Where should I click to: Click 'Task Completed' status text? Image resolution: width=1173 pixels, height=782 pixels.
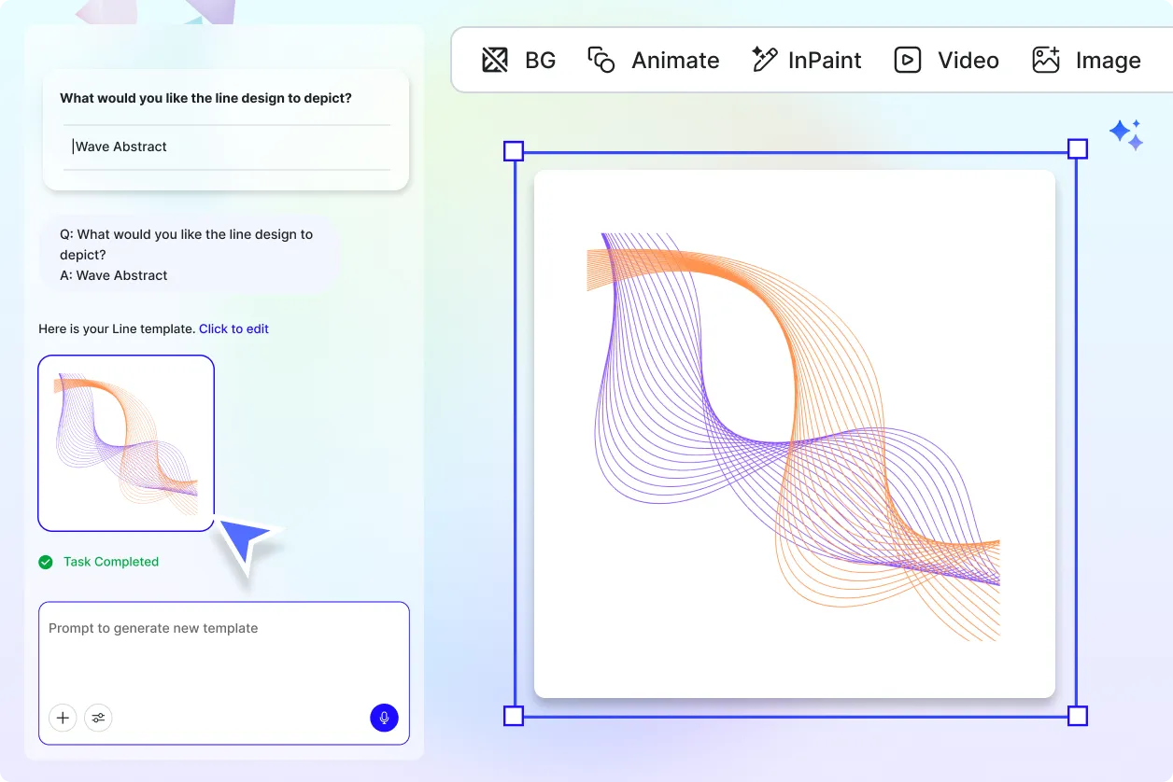pyautogui.click(x=111, y=562)
